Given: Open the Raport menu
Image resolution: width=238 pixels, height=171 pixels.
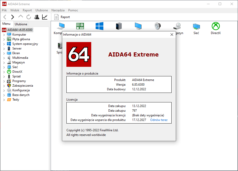Looking at the screenshot, I should 27,10.
